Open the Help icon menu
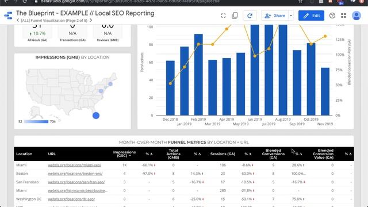This screenshot has width=368, height=207. tap(332, 16)
